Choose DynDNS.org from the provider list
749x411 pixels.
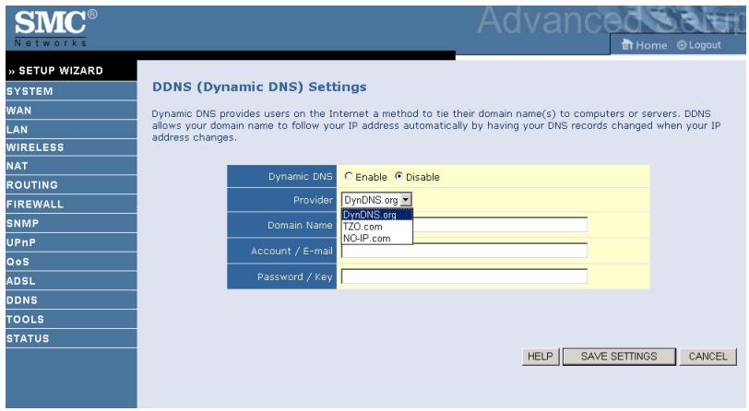click(x=377, y=215)
